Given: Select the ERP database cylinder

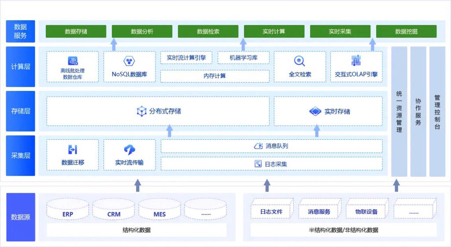Looking at the screenshot, I should click(68, 210).
